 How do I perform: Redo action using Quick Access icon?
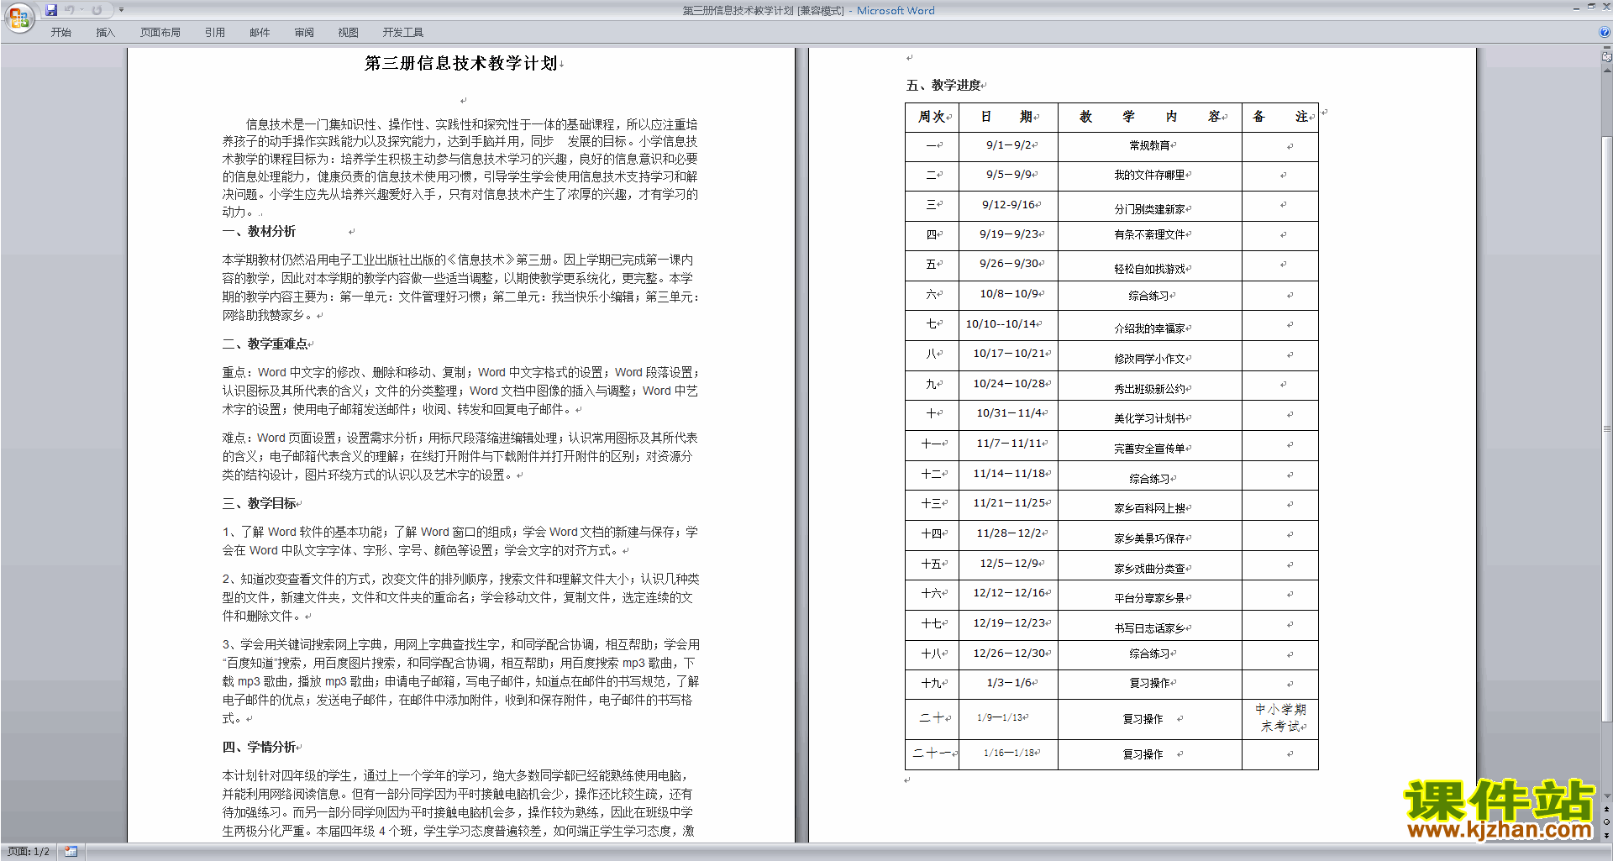coord(97,10)
